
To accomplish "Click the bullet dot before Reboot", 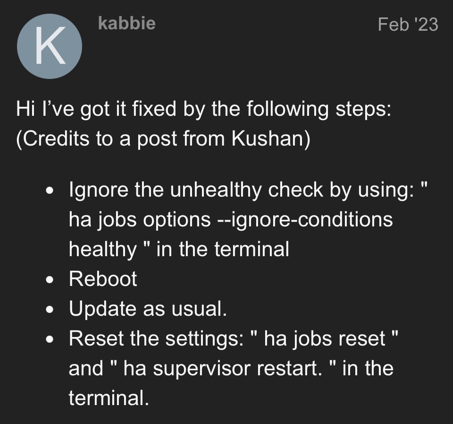I will tap(50, 280).
